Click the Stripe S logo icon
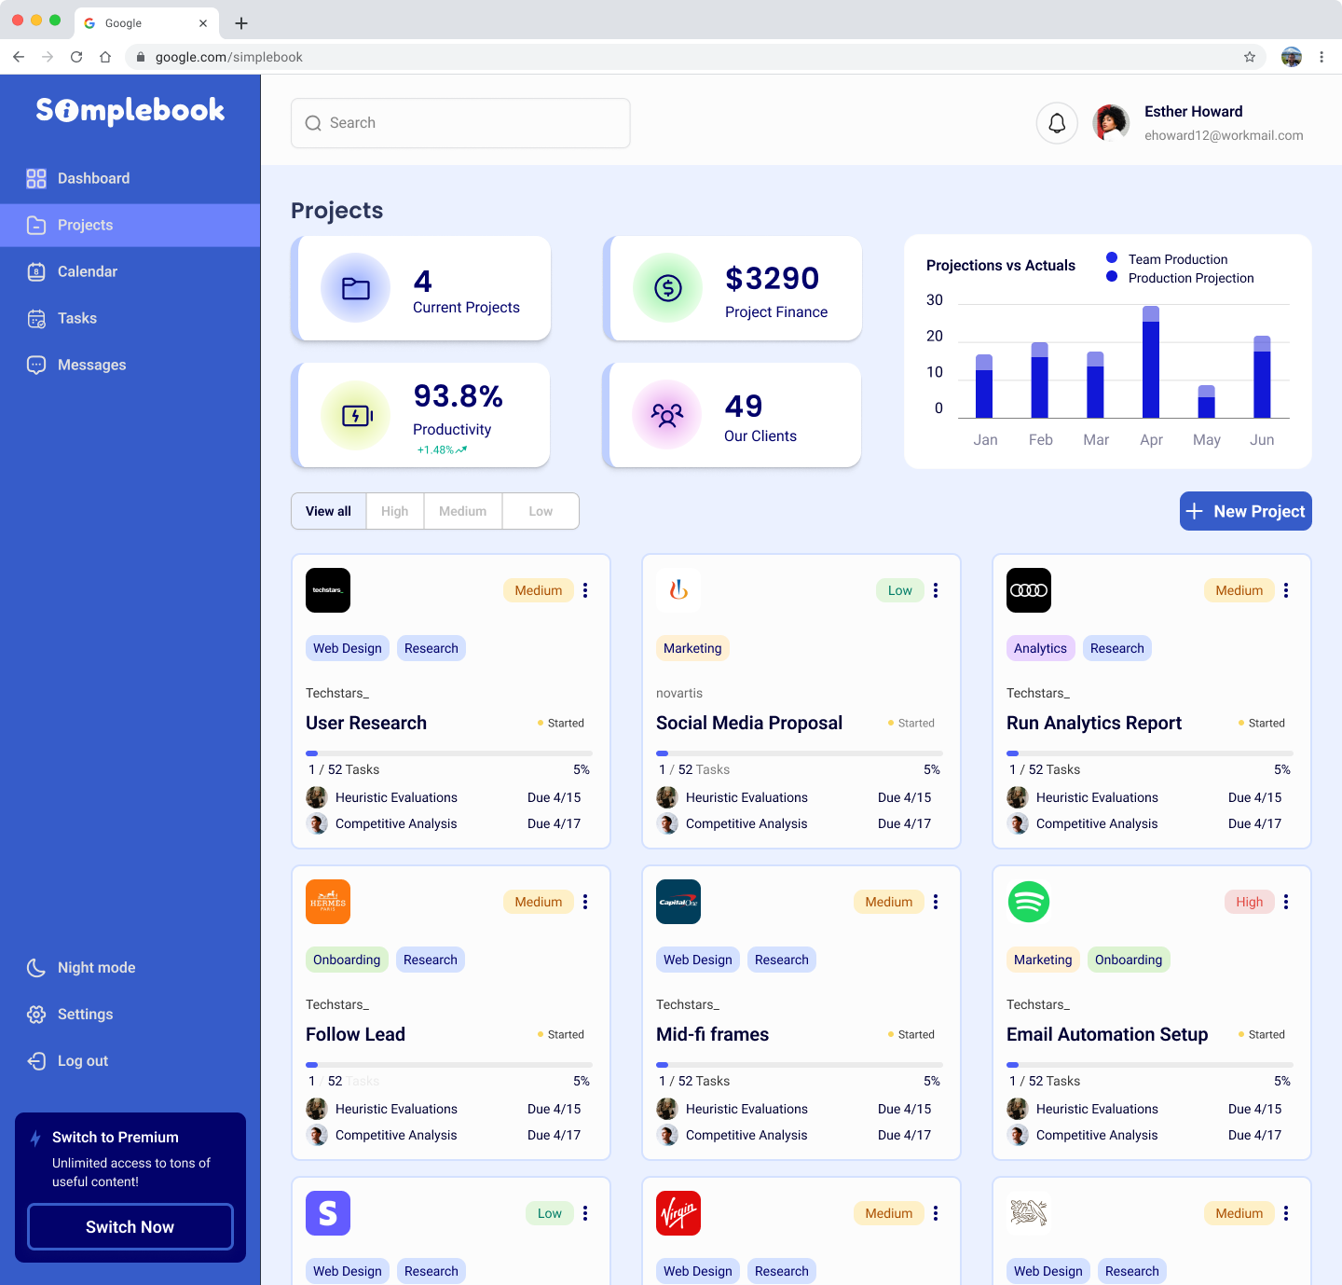Screen dimensions: 1342x1285 pyautogui.click(x=328, y=1213)
